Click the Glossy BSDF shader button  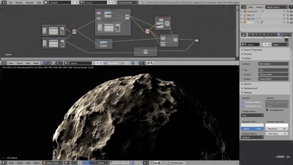pos(273,79)
